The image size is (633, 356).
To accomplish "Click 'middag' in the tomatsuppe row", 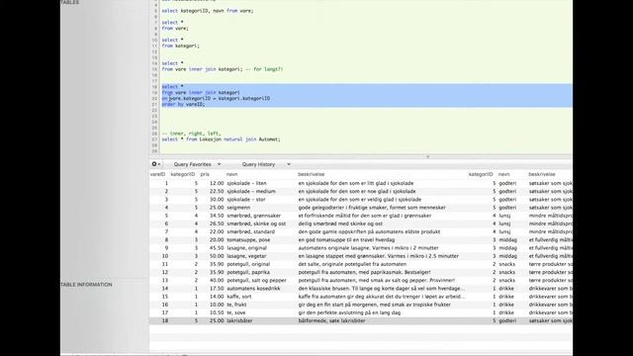I will [507, 239].
